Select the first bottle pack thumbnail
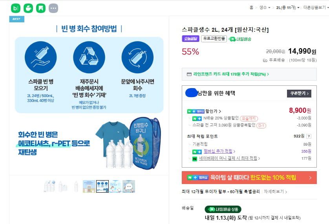 click(x=49, y=186)
